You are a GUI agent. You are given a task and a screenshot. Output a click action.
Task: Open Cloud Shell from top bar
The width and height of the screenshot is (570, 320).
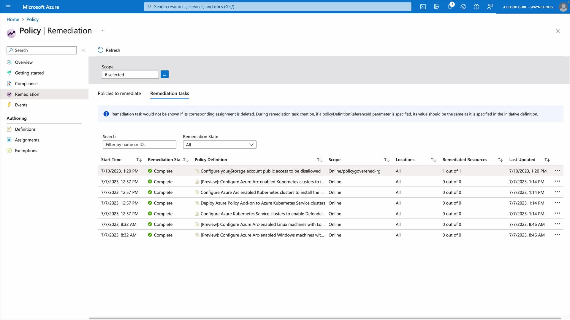(423, 7)
